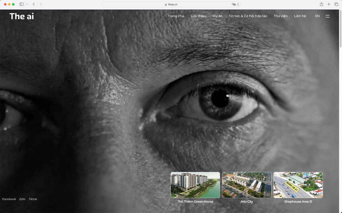
Task: Open the Trang chủ menu item
Action: [176, 16]
